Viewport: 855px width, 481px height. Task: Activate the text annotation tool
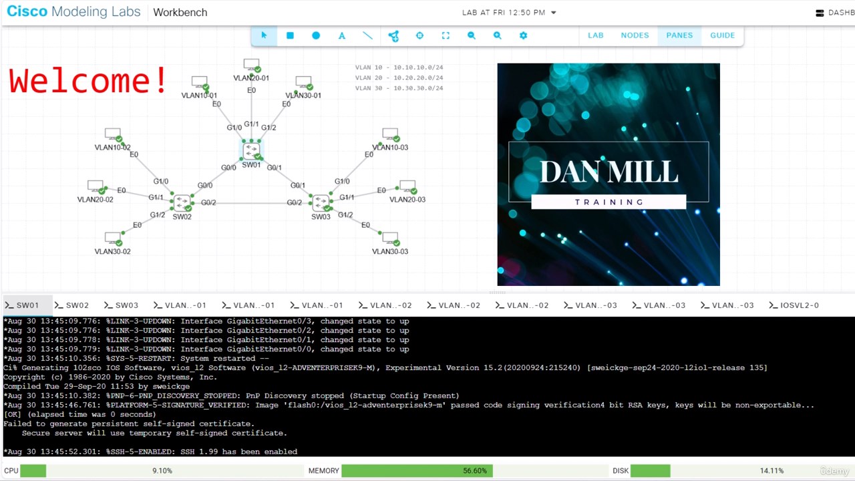(342, 35)
